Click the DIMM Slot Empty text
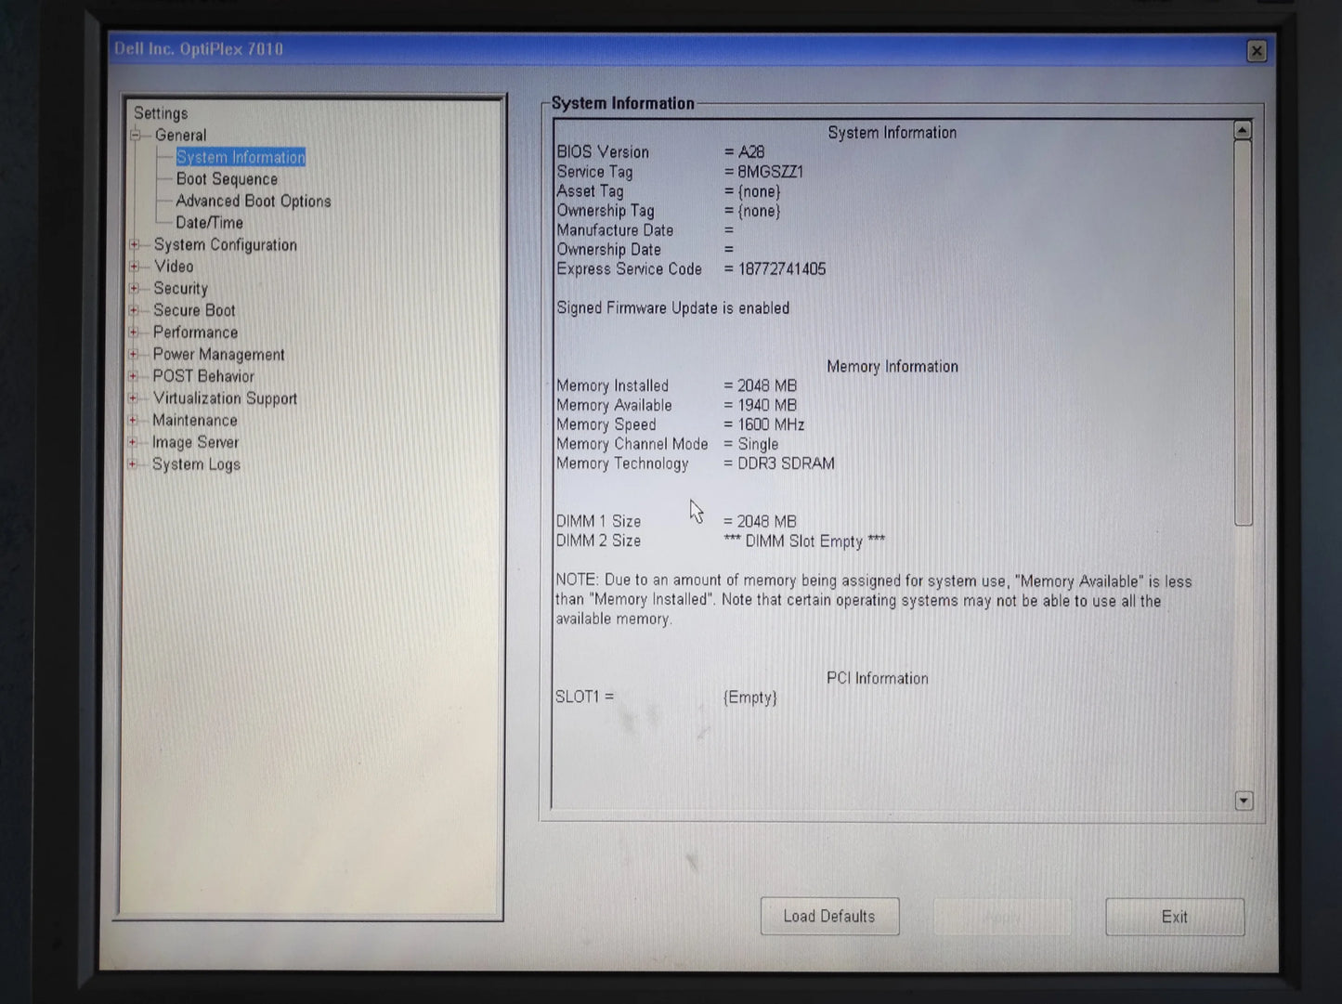Viewport: 1342px width, 1004px height. [804, 541]
